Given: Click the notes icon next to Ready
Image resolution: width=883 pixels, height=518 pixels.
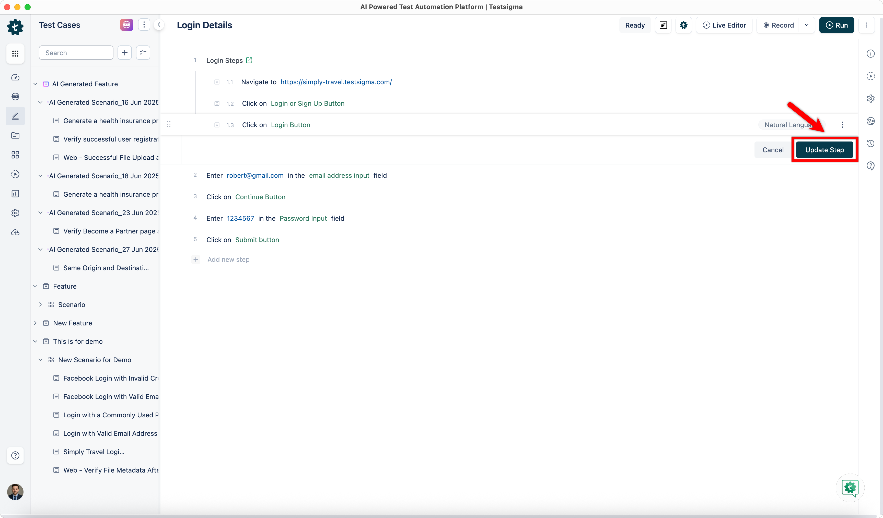Looking at the screenshot, I should click(663, 25).
